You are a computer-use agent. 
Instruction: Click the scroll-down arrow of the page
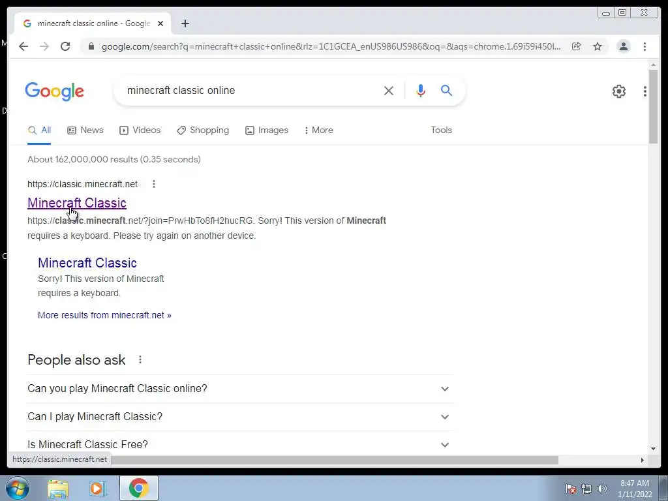pos(653,449)
